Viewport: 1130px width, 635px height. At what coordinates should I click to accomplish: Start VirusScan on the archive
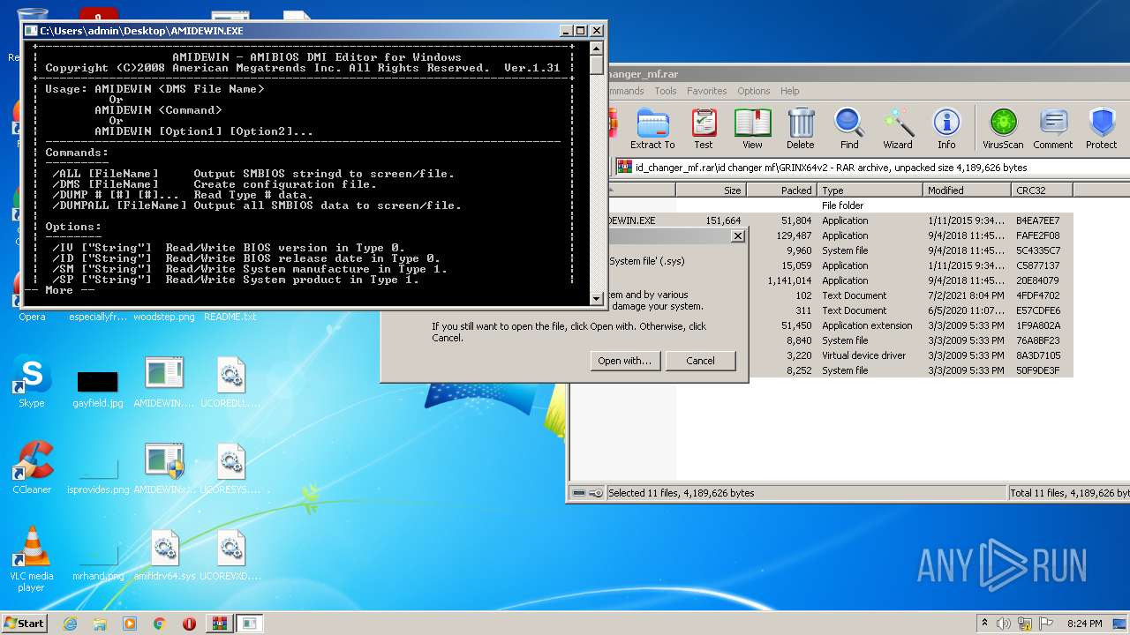[1003, 129]
